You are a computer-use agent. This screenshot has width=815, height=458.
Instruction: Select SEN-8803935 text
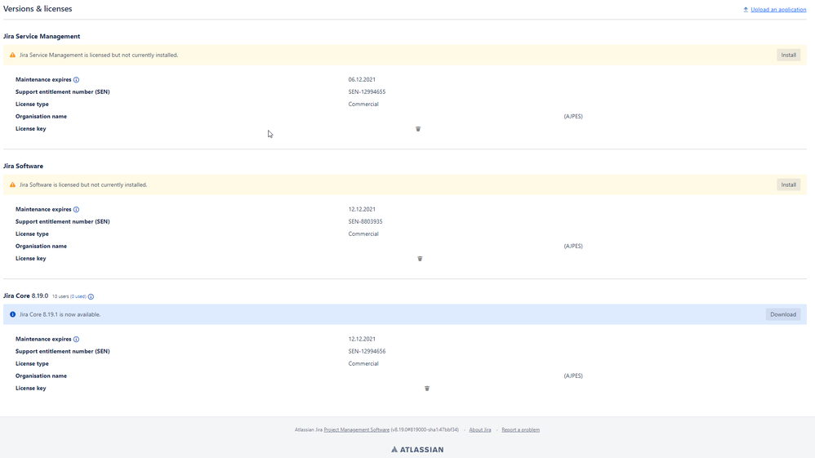[x=365, y=221]
